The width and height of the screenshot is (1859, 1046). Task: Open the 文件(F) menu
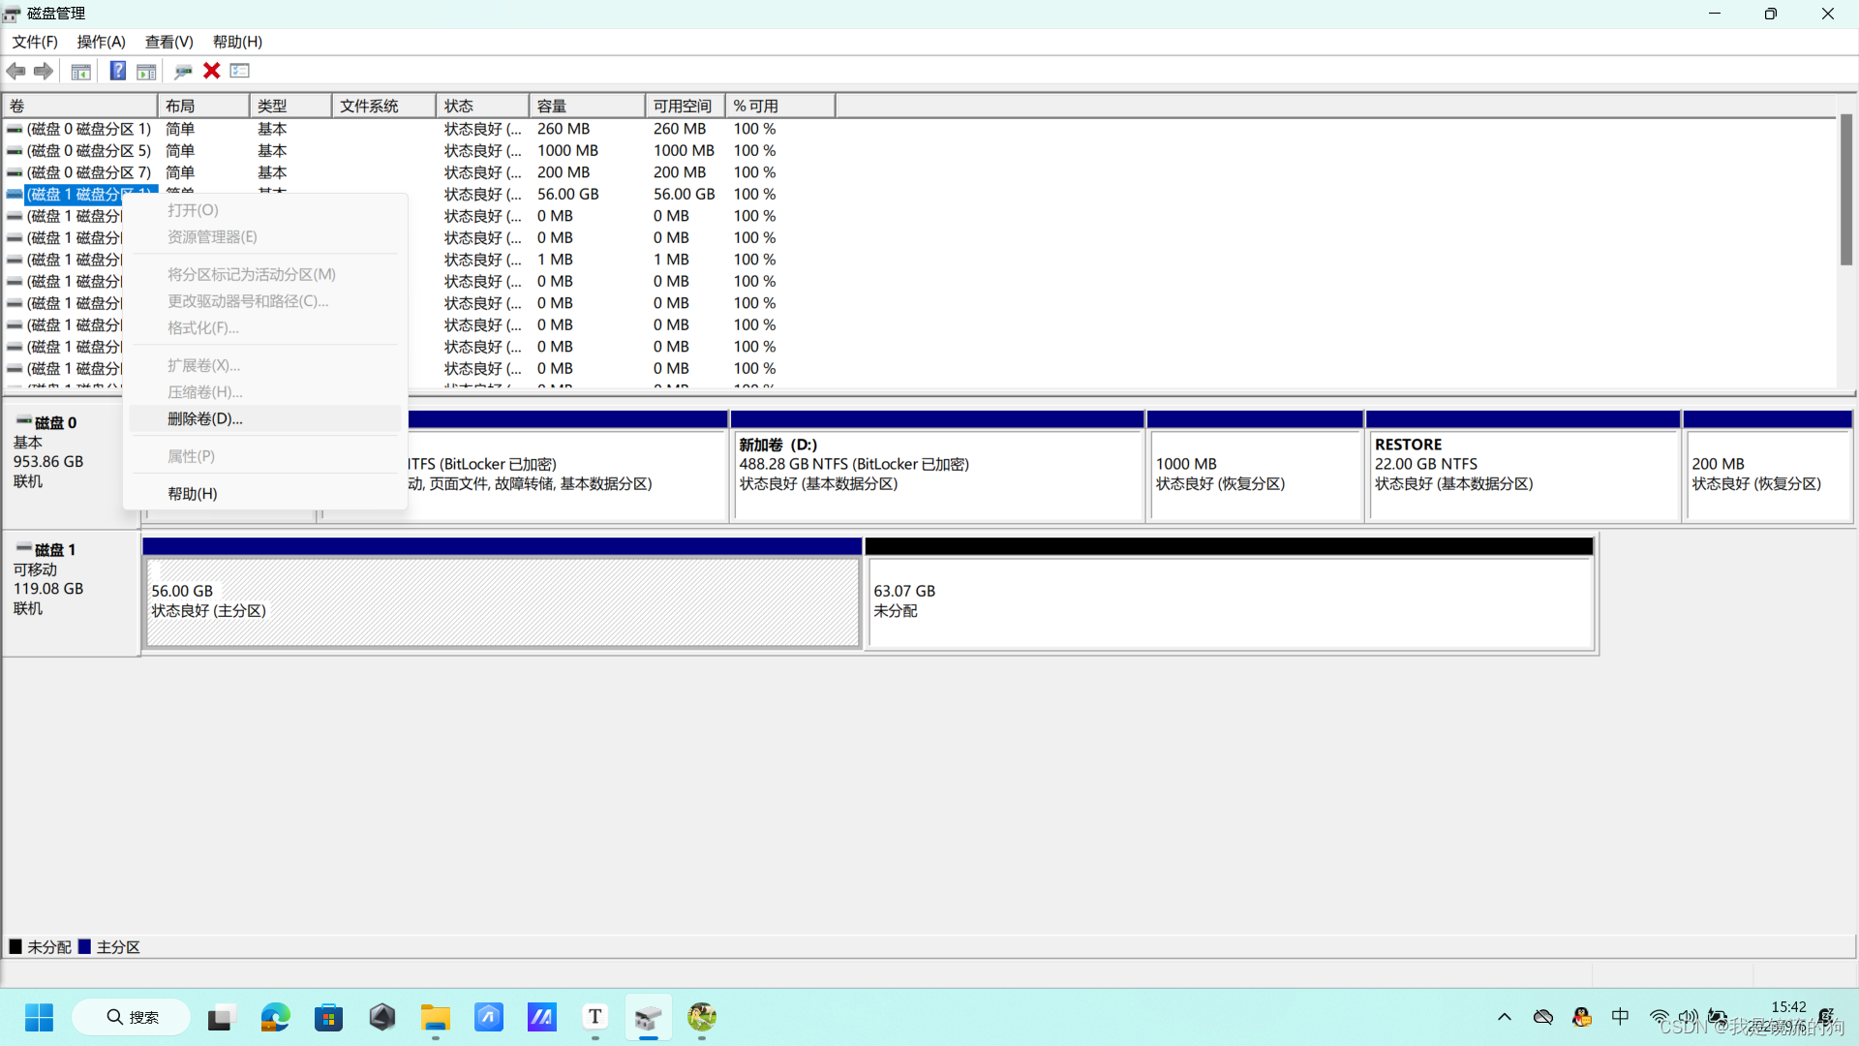click(35, 42)
